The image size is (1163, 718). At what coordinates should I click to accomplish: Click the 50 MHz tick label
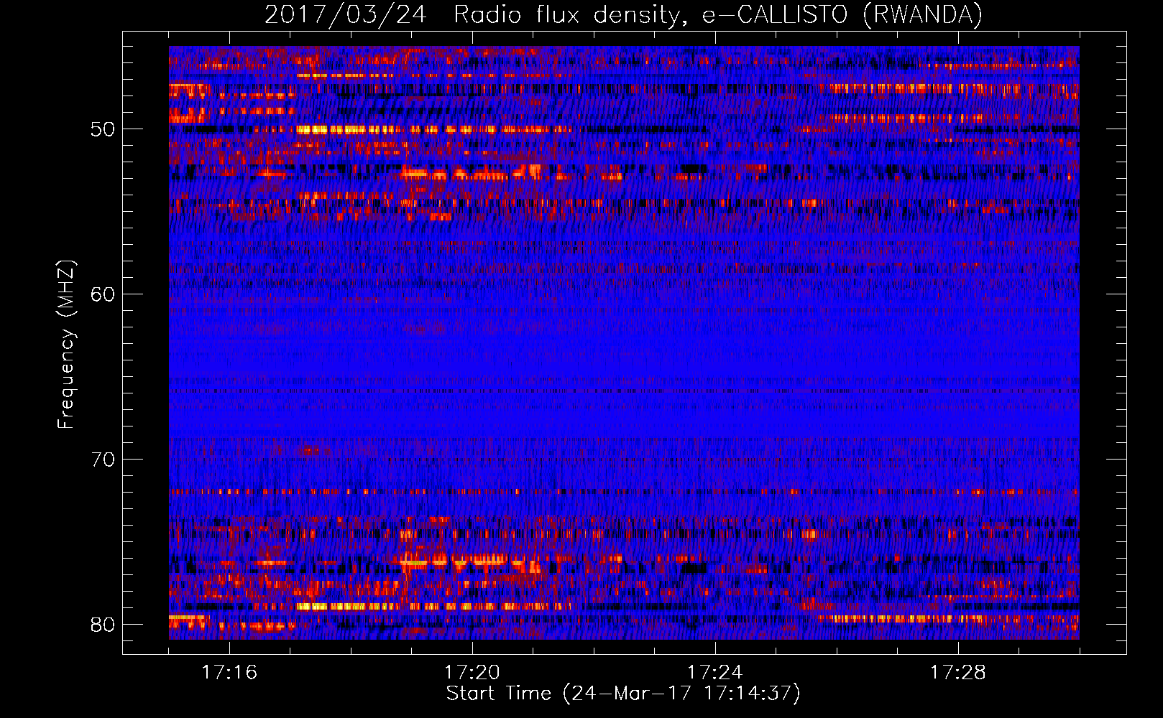(x=103, y=129)
